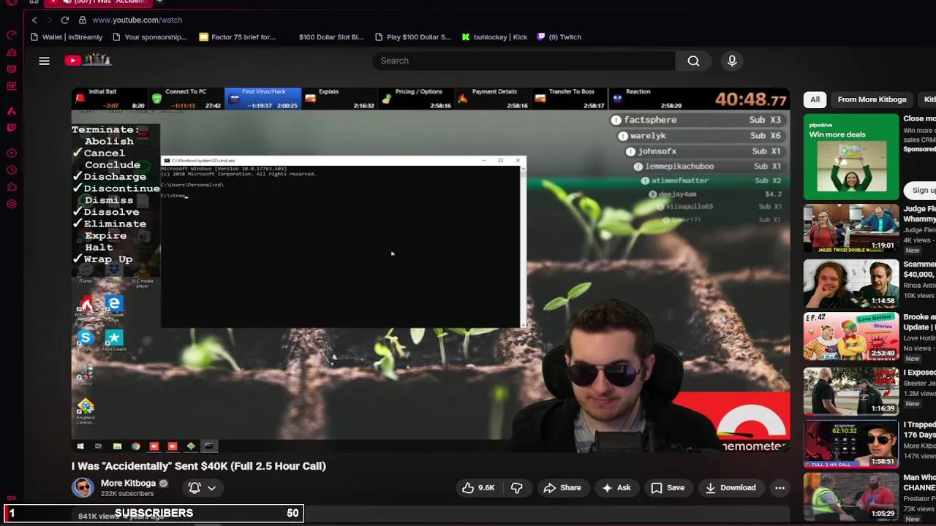Click the 'Explain' segment marker
This screenshot has width=936, height=526.
pyautogui.click(x=339, y=98)
